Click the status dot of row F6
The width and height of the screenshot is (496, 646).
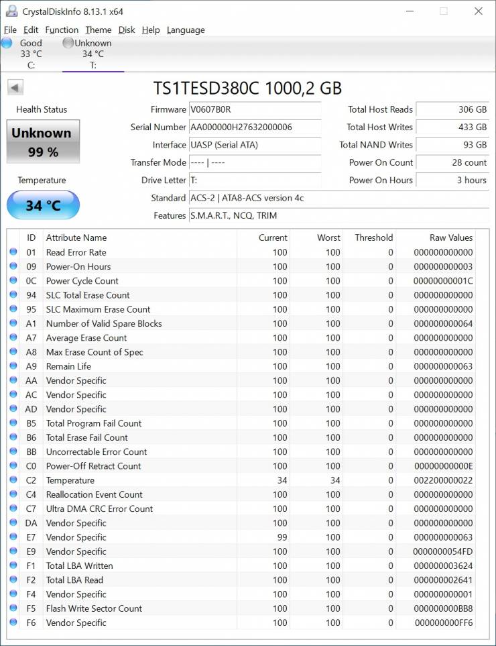point(13,622)
